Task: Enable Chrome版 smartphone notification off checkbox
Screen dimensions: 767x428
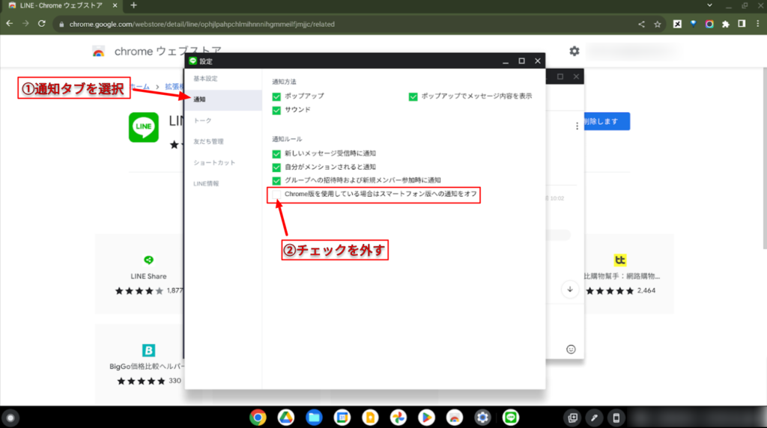Action: (277, 195)
